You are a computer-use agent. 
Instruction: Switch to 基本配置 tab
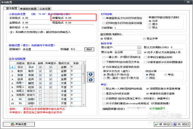11,8
